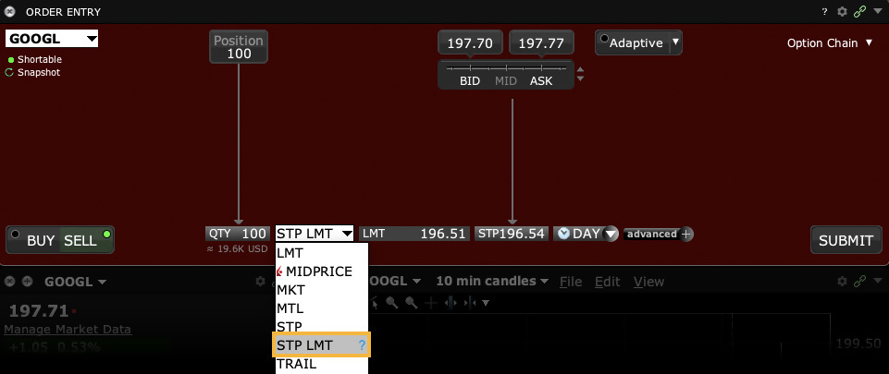Click the advanced label
The height and width of the screenshot is (374, 889).
tap(652, 234)
